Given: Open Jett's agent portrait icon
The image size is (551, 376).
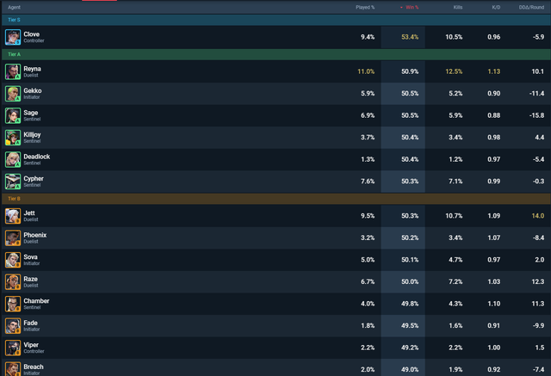Looking at the screenshot, I should pos(13,216).
